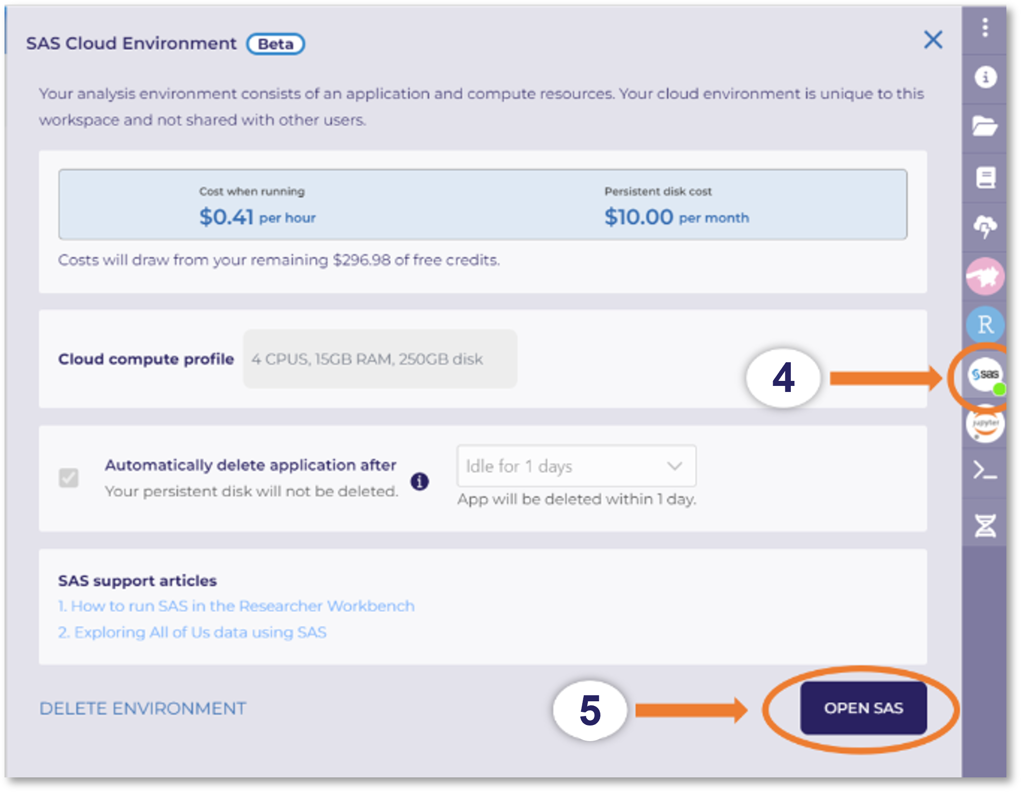Open the three-dot menu in sidebar
Viewport: 1021px width, 792px height.
(985, 28)
